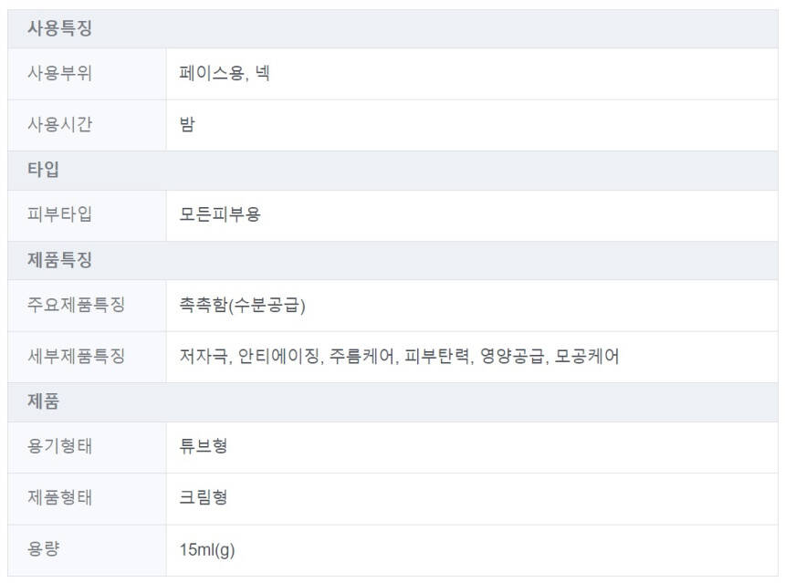The width and height of the screenshot is (785, 583).
Task: Click the 타입 section header
Action: click(43, 170)
